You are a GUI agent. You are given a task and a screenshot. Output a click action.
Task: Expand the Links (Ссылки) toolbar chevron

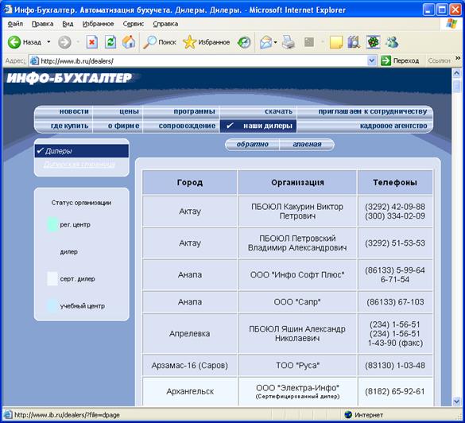[458, 58]
